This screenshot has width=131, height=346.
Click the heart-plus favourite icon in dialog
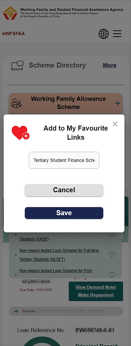(20, 133)
